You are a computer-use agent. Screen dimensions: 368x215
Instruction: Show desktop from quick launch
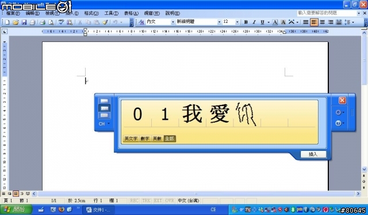click(41, 209)
